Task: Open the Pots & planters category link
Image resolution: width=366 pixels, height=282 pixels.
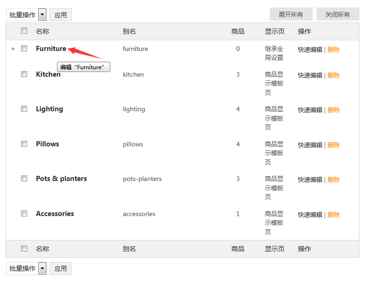Action: click(61, 179)
